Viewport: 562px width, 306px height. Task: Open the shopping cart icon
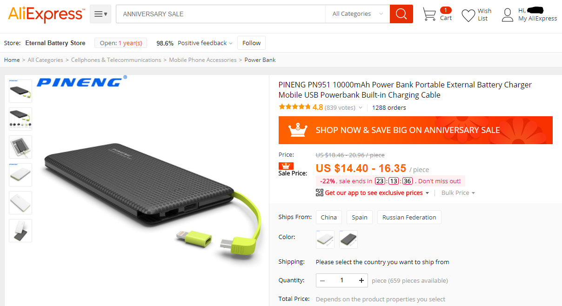pos(429,14)
